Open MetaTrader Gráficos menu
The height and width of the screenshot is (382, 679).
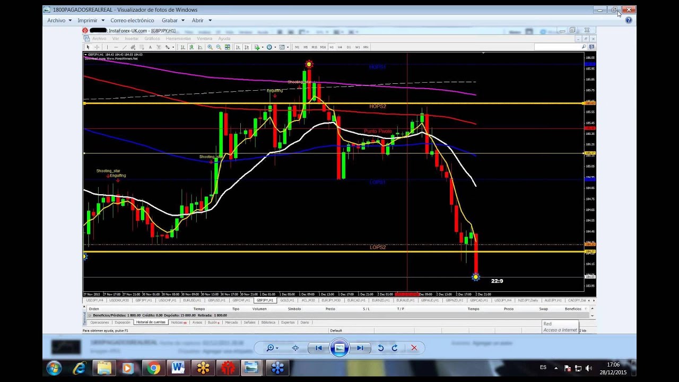(152, 39)
